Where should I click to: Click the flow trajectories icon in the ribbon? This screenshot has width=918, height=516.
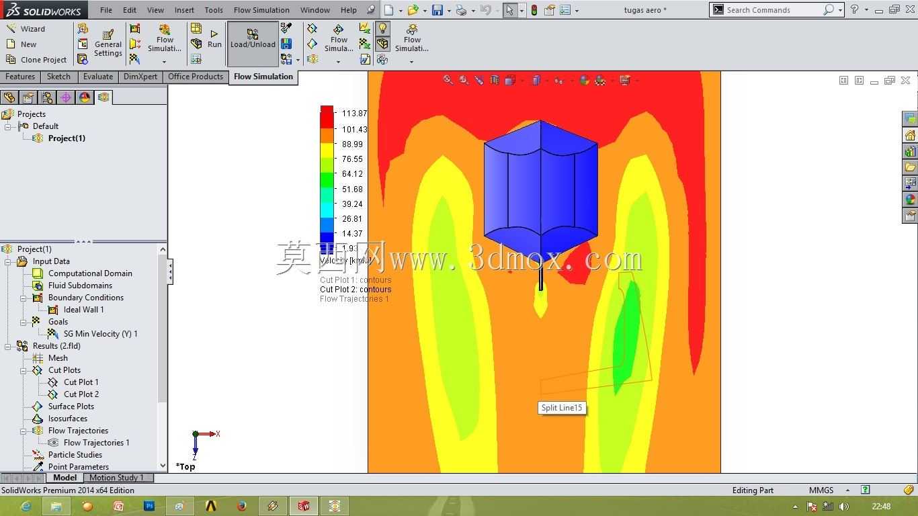(312, 59)
